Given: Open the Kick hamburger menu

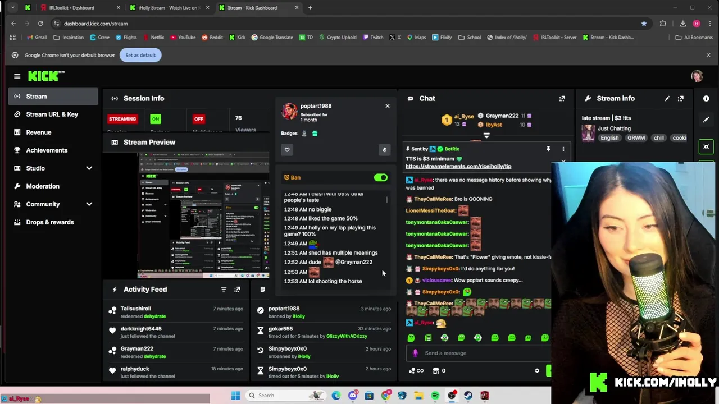Looking at the screenshot, I should point(17,76).
